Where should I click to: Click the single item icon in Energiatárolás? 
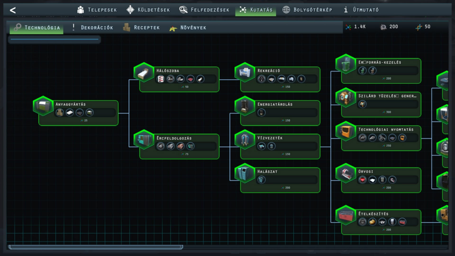coord(261,112)
